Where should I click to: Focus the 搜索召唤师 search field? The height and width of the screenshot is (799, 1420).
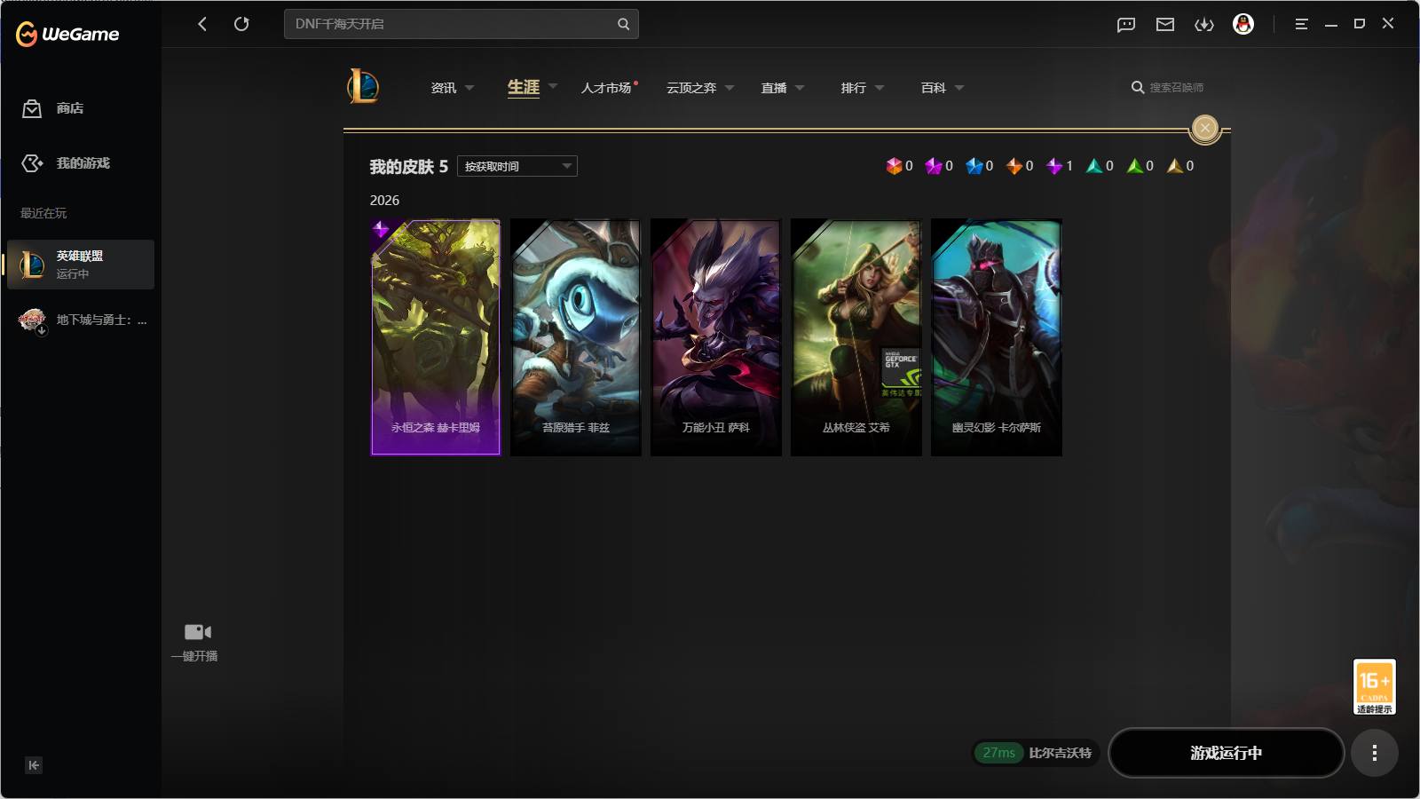tap(1177, 87)
